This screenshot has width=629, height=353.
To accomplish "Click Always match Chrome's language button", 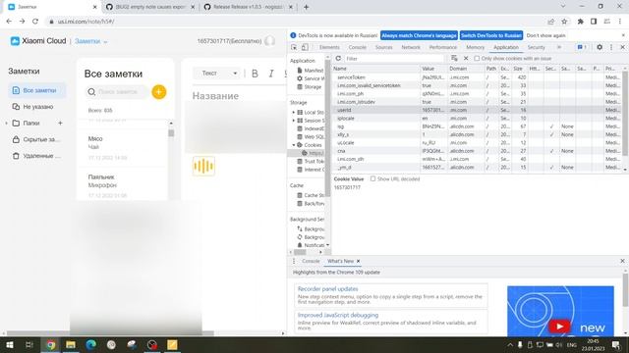I will click(x=419, y=35).
